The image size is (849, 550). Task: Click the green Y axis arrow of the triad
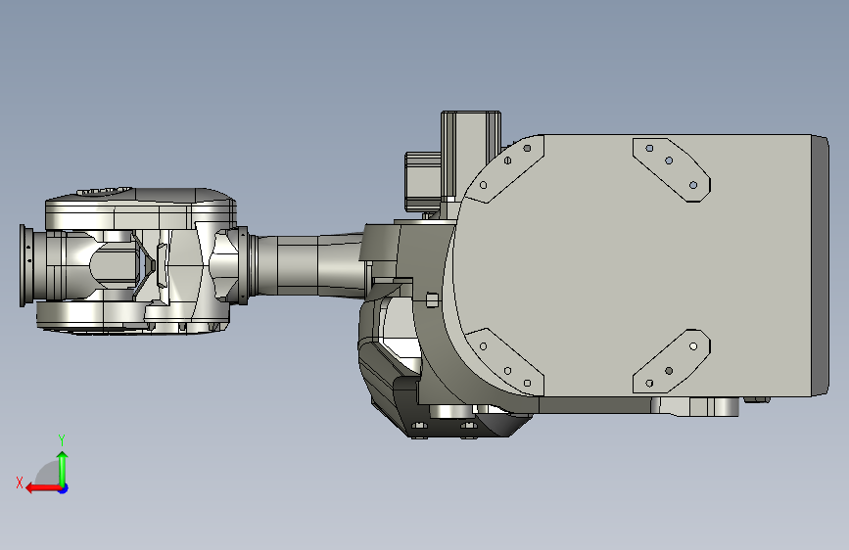click(63, 468)
